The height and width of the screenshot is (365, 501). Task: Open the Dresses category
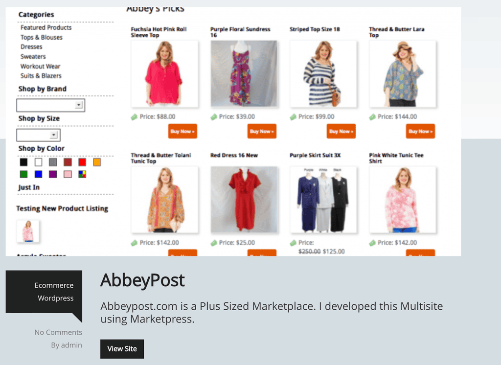point(31,47)
